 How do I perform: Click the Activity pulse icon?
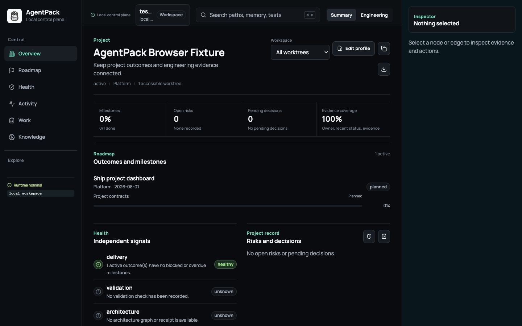pos(12,104)
